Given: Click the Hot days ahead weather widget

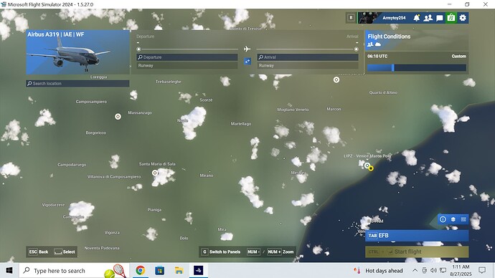Looking at the screenshot, I should 378,270.
